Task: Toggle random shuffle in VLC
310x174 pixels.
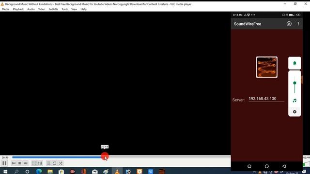Action: (61, 163)
